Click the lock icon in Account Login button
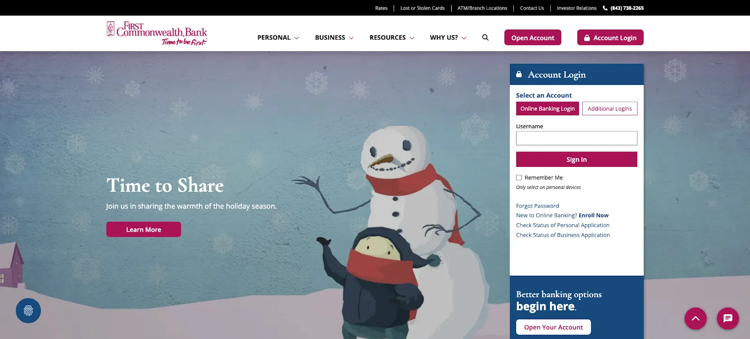The height and width of the screenshot is (339, 750). pos(587,38)
